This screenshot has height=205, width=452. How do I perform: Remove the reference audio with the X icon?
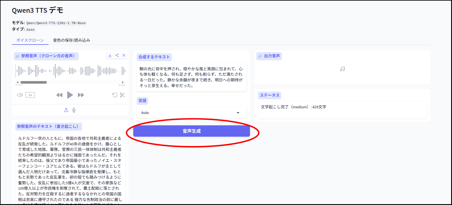124,55
